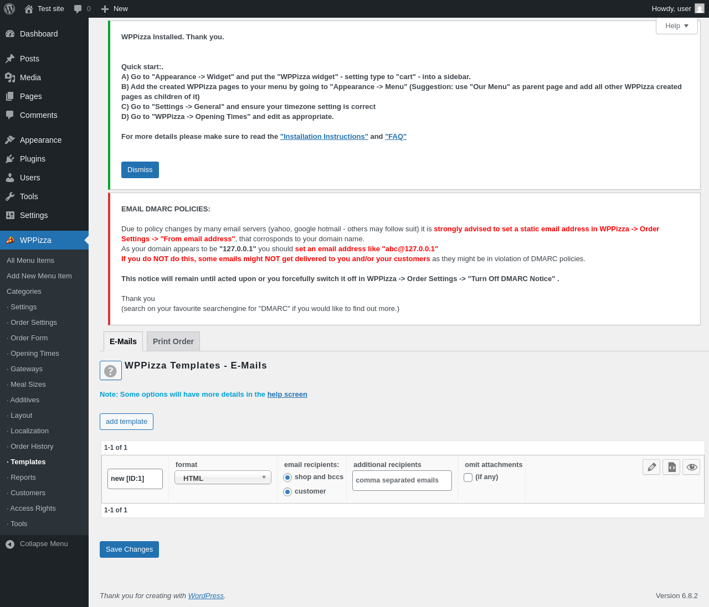Expand the Help dropdown tab
The height and width of the screenshot is (607, 709).
coord(677,26)
